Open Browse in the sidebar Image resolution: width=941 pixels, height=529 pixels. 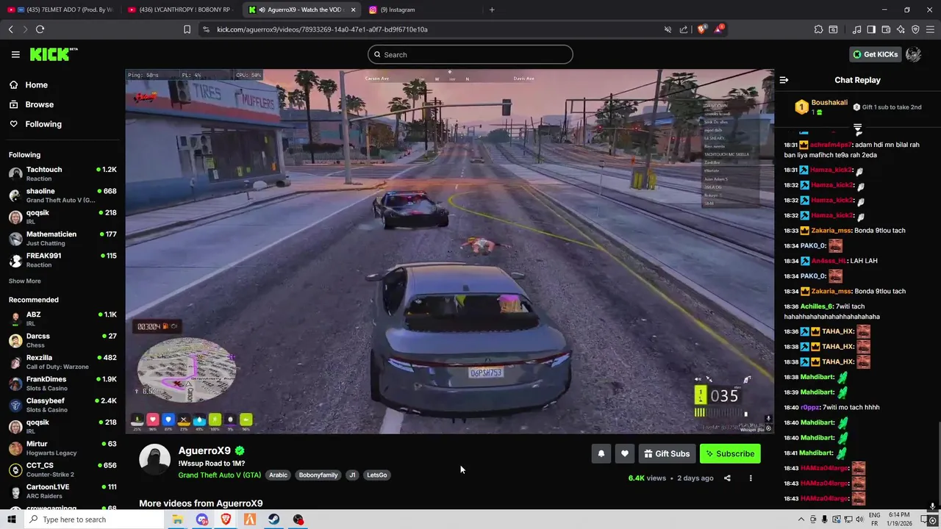[39, 104]
